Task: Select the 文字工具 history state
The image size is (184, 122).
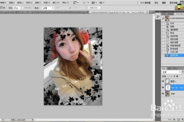Action: point(172,52)
